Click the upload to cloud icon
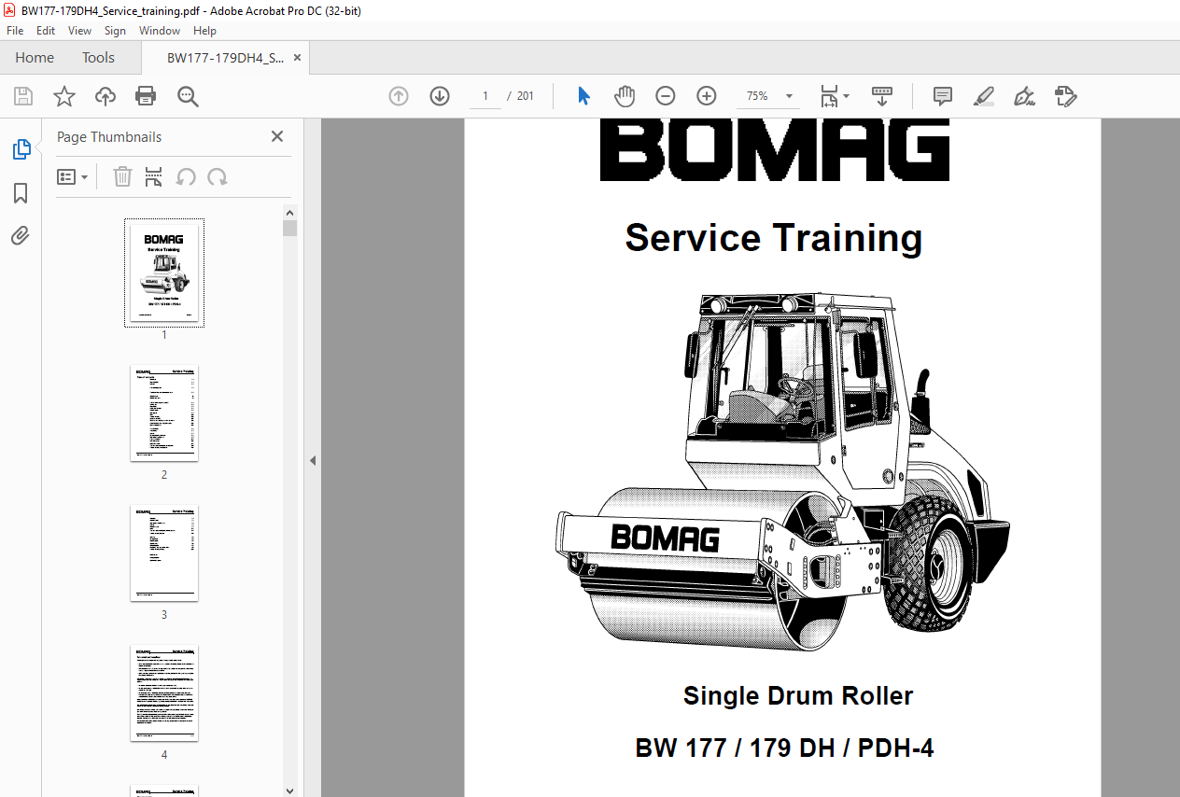 105,96
